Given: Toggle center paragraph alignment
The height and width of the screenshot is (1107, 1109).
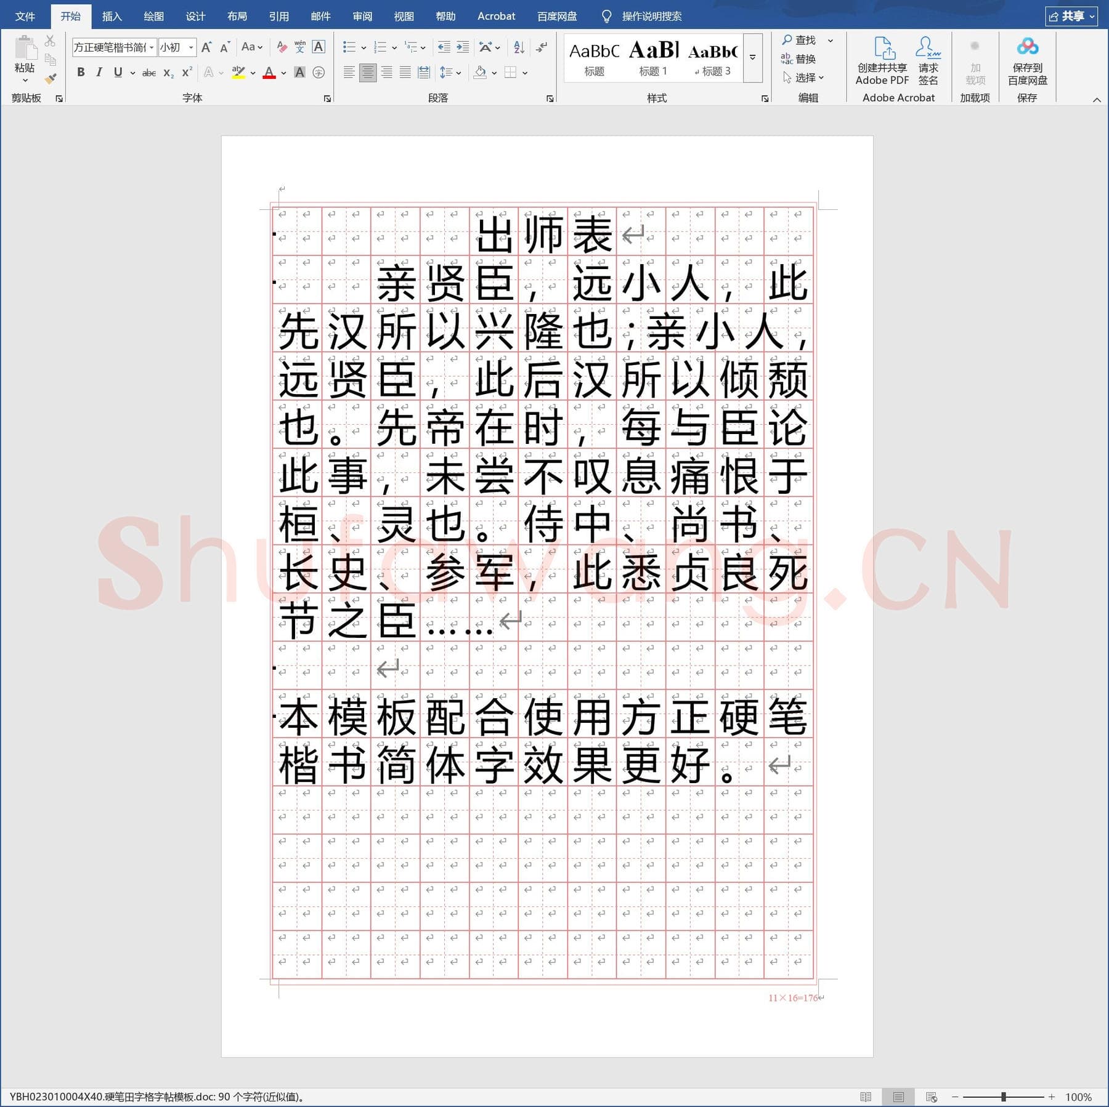Looking at the screenshot, I should [368, 73].
